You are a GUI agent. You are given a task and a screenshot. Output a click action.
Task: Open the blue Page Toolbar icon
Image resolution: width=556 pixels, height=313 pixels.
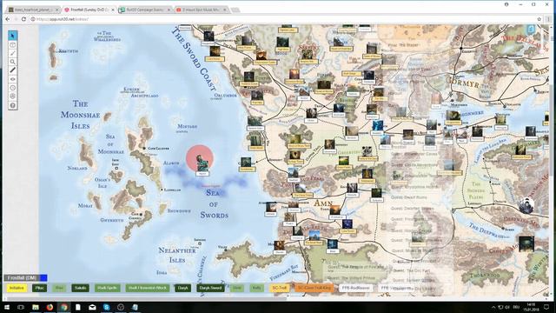(x=531, y=30)
